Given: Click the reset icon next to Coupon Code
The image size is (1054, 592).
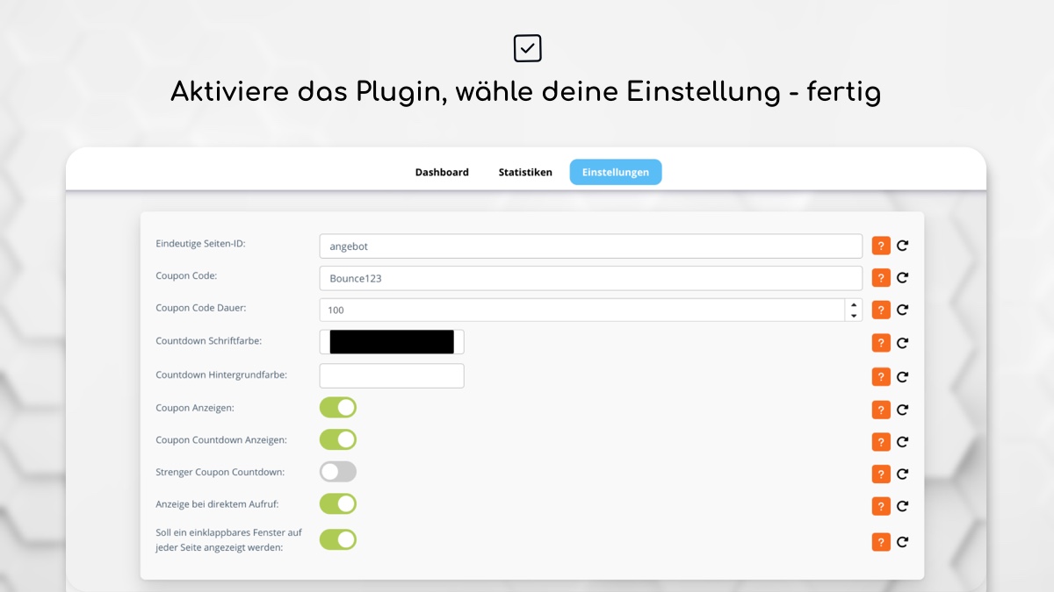Looking at the screenshot, I should [x=903, y=277].
